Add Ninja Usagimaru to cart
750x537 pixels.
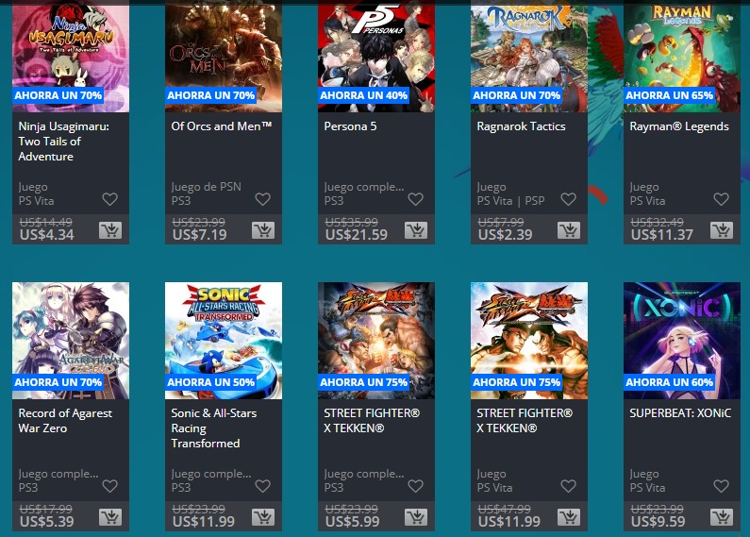[x=110, y=230]
